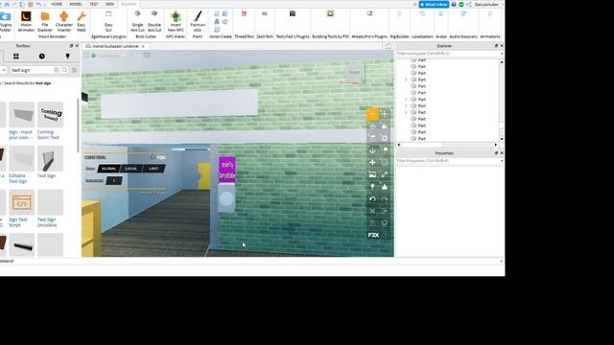The width and height of the screenshot is (614, 345).
Task: Launch Character Inserter plugin
Action: click(x=64, y=22)
